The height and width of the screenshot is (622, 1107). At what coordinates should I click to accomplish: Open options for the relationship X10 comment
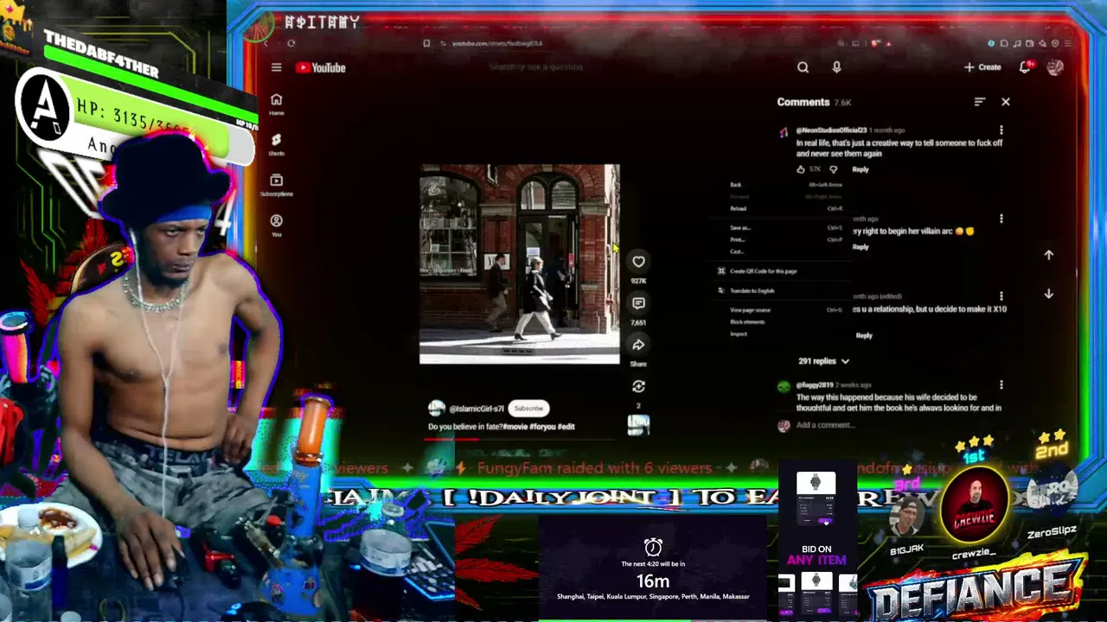(x=1001, y=296)
